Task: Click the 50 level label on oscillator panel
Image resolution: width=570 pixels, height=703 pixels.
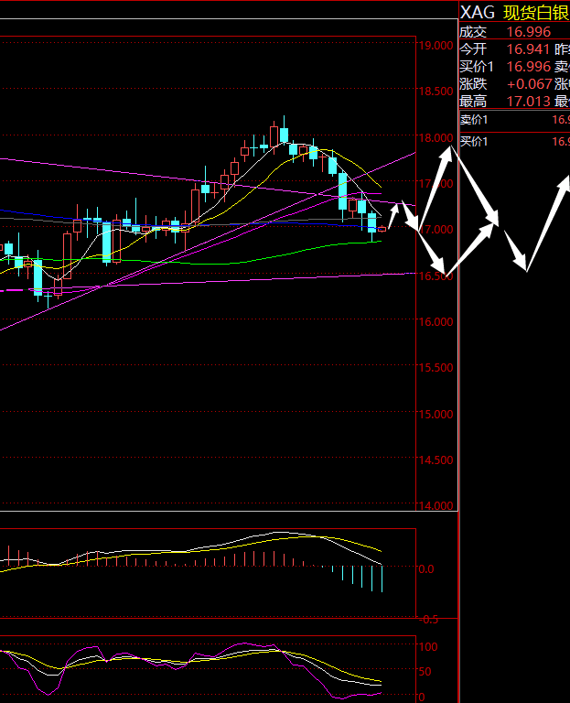Action: click(x=425, y=672)
